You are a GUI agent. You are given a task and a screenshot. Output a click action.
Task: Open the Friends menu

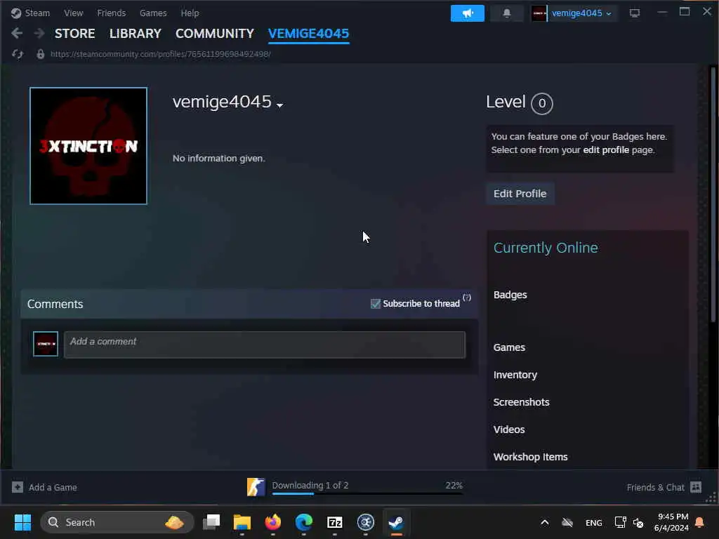click(112, 13)
